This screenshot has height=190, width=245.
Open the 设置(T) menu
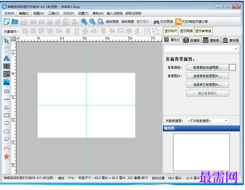[83, 13]
